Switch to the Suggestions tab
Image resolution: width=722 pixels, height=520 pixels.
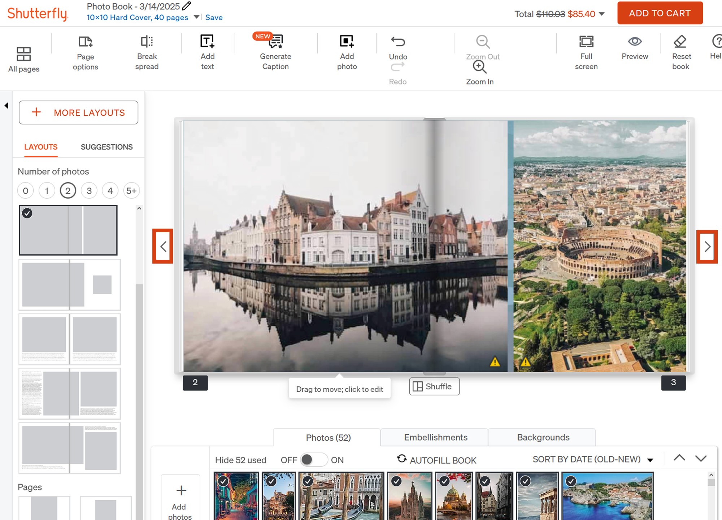[106, 147]
